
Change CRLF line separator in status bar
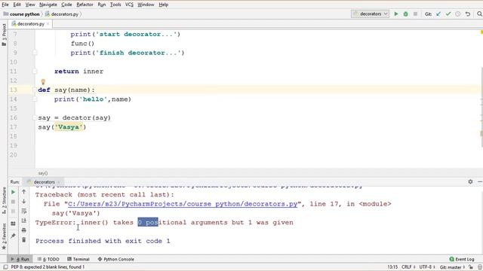click(408, 267)
